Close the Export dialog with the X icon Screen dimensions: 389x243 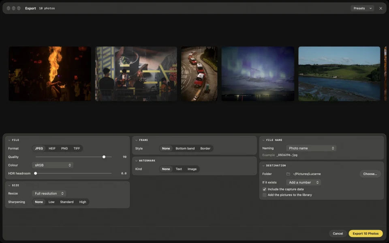click(380, 8)
